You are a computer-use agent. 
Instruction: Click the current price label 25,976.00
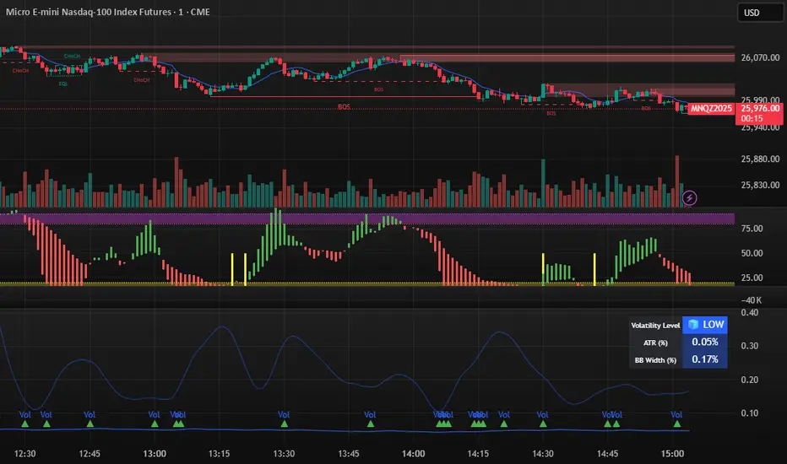pyautogui.click(x=757, y=109)
